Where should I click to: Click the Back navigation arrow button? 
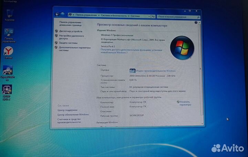coord(57,14)
